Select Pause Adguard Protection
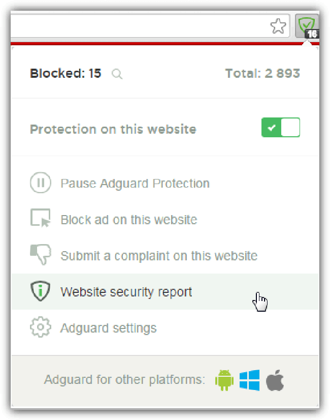 (x=135, y=184)
